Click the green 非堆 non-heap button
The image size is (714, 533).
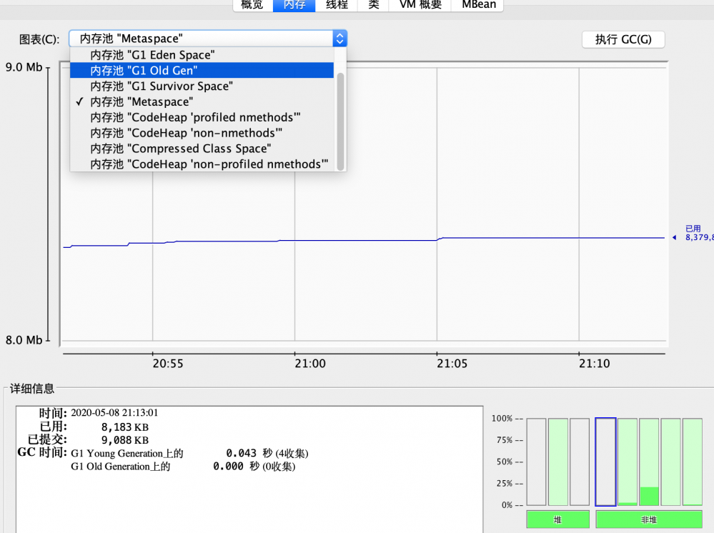649,519
